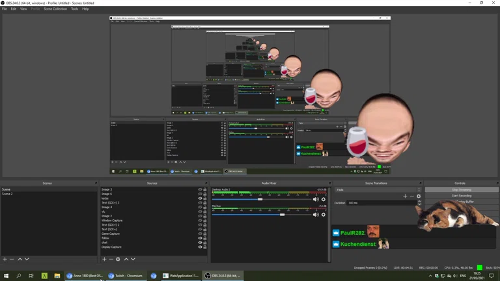Toggle visibility of Display Capture source
Viewport: 500px width, 281px height.
tap(200, 247)
